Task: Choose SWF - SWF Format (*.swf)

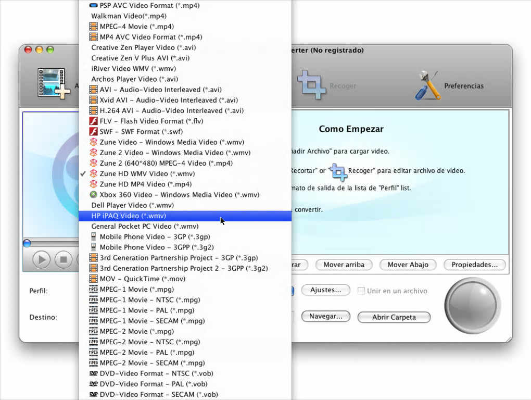Action: pyautogui.click(x=185, y=131)
